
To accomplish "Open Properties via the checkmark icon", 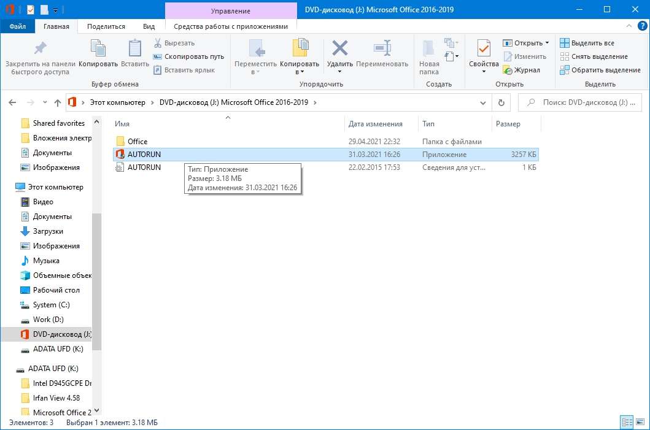I will point(484,50).
